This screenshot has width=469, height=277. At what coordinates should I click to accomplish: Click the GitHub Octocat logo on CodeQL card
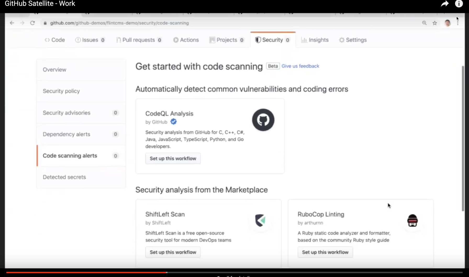click(x=263, y=120)
